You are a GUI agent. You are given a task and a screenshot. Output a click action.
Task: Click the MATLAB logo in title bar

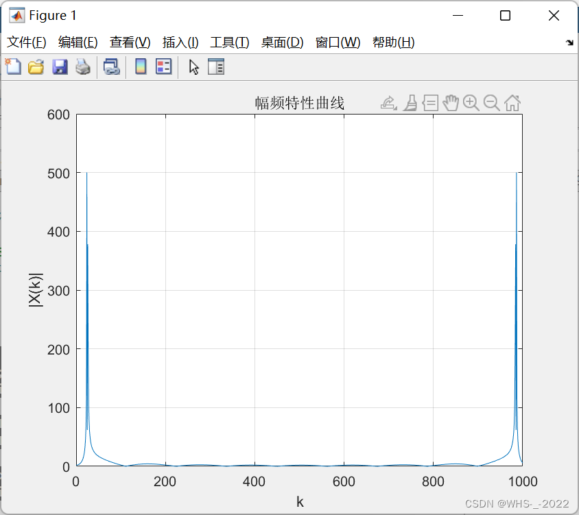(17, 15)
